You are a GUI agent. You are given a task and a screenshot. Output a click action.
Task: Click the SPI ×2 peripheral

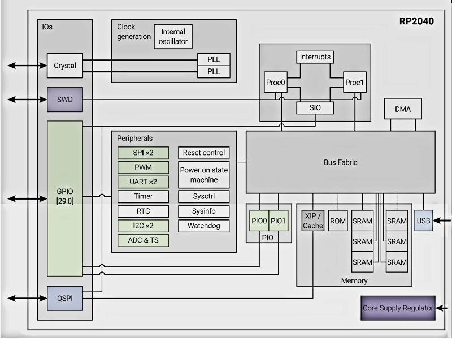click(x=143, y=153)
